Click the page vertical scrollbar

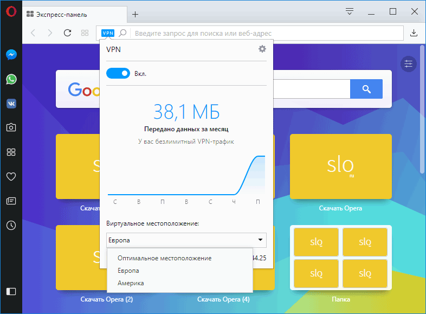pos(422,109)
